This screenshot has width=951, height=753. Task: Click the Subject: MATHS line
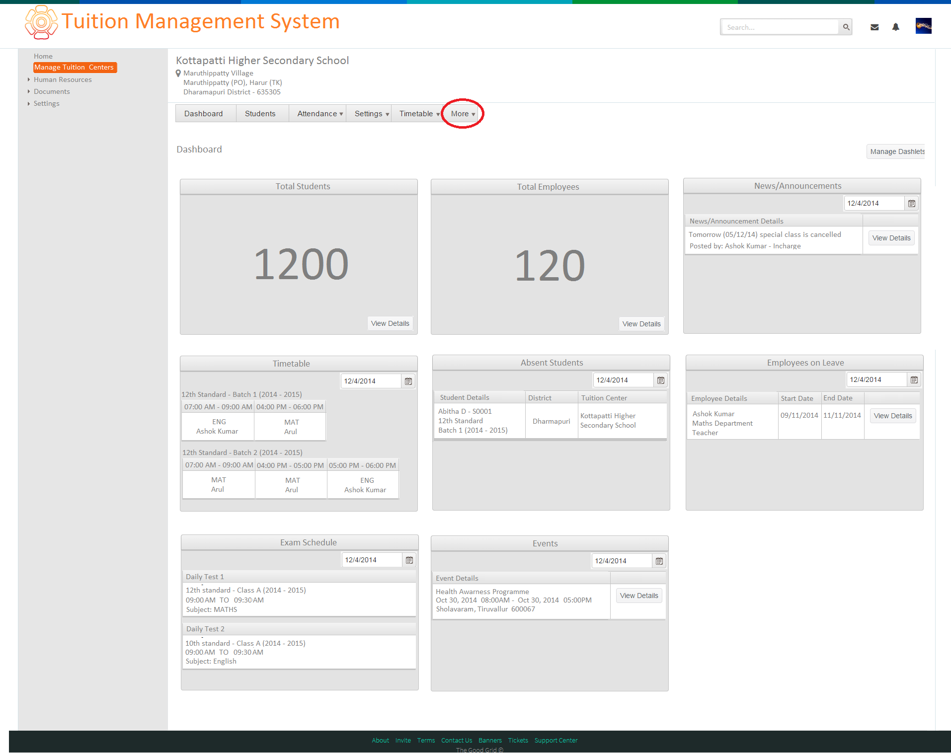[x=212, y=610]
